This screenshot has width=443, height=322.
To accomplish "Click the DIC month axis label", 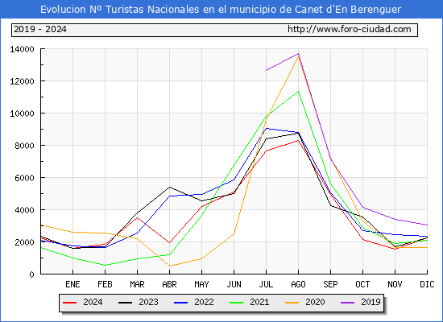I will (x=427, y=284).
